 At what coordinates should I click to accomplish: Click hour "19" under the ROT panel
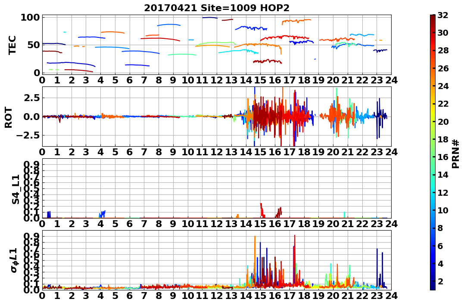[x=318, y=152]
